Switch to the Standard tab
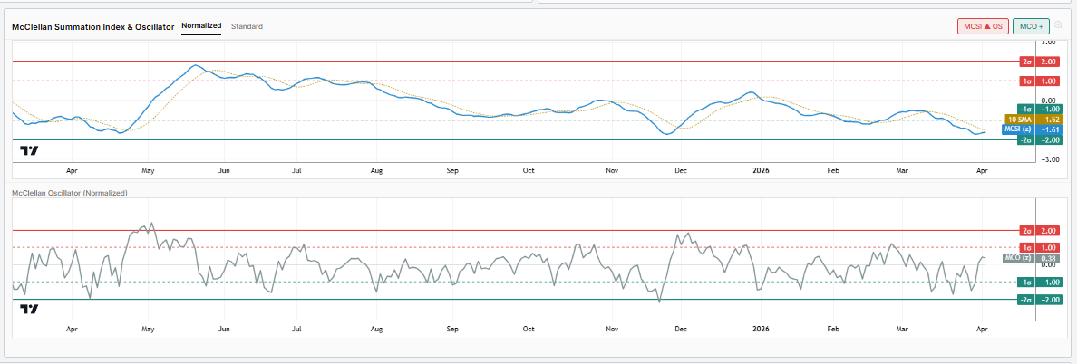This screenshot has height=364, width=1077. click(247, 26)
